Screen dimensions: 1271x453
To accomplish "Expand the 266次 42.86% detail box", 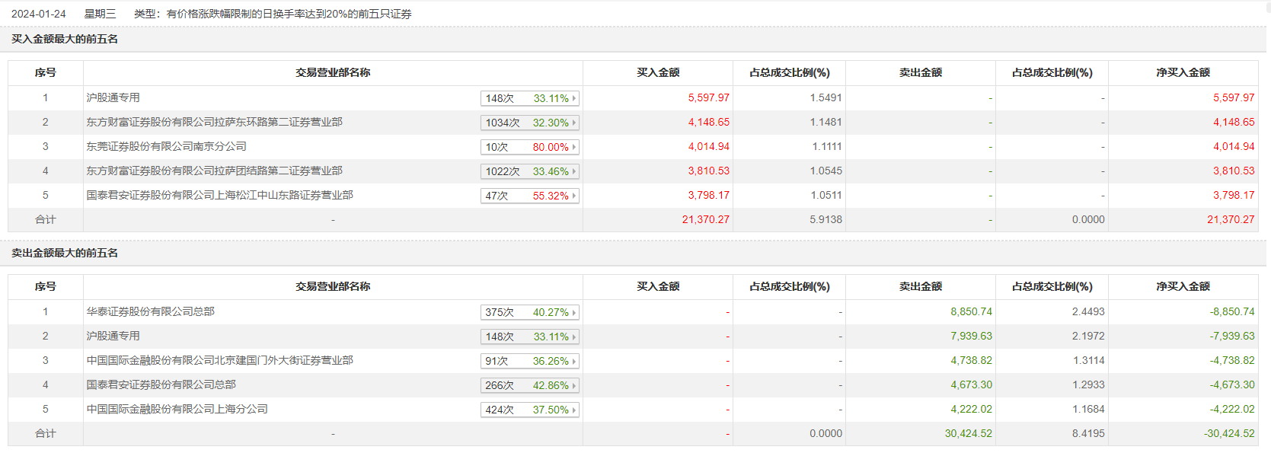I will click(530, 385).
